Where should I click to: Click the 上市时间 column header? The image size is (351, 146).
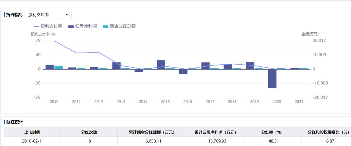point(32,132)
